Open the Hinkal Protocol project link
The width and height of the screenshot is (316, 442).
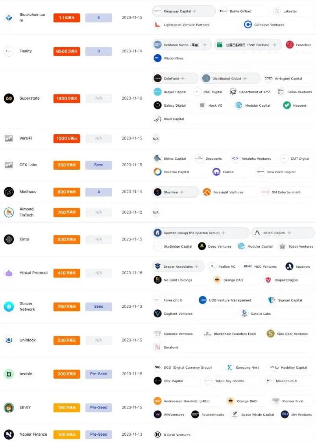33,273
